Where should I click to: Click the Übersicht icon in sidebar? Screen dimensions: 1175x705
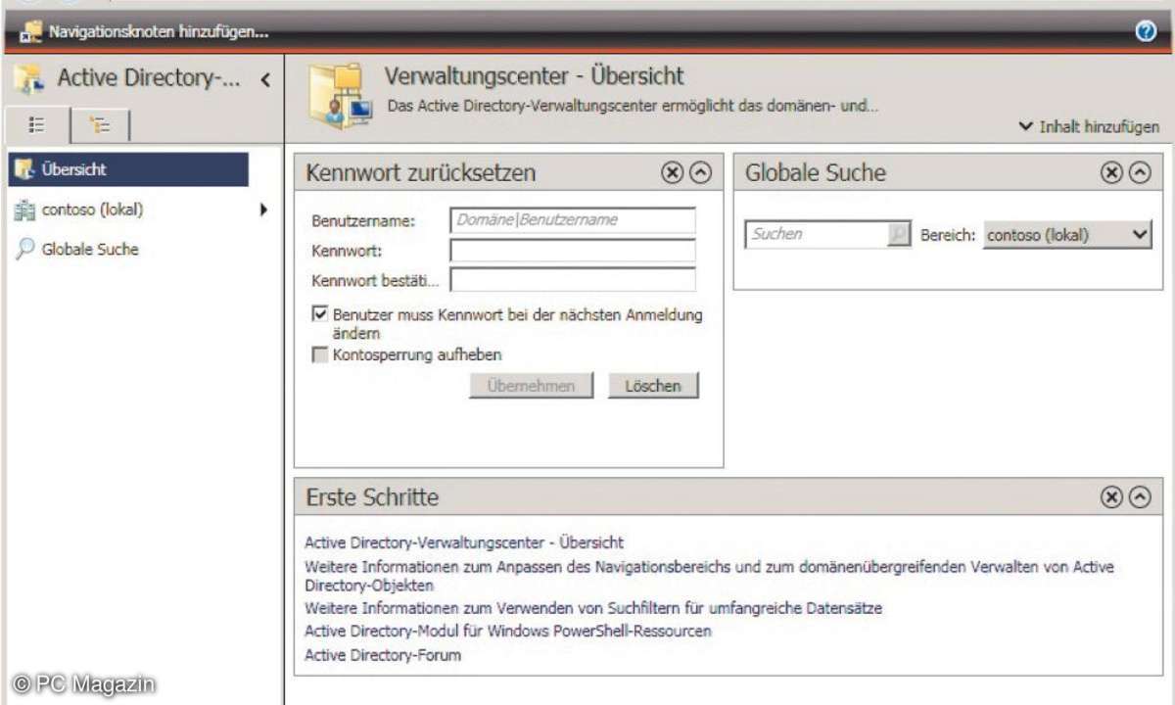(x=24, y=169)
